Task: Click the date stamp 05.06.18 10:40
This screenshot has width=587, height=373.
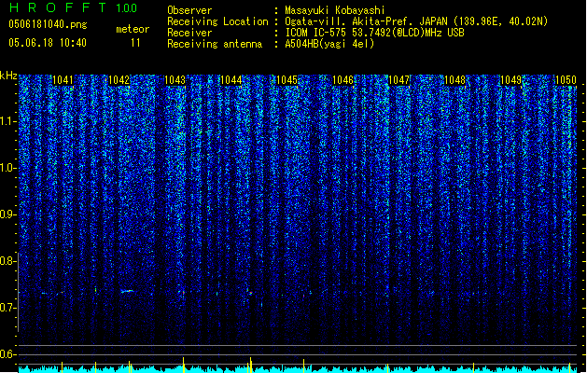Action: click(48, 43)
